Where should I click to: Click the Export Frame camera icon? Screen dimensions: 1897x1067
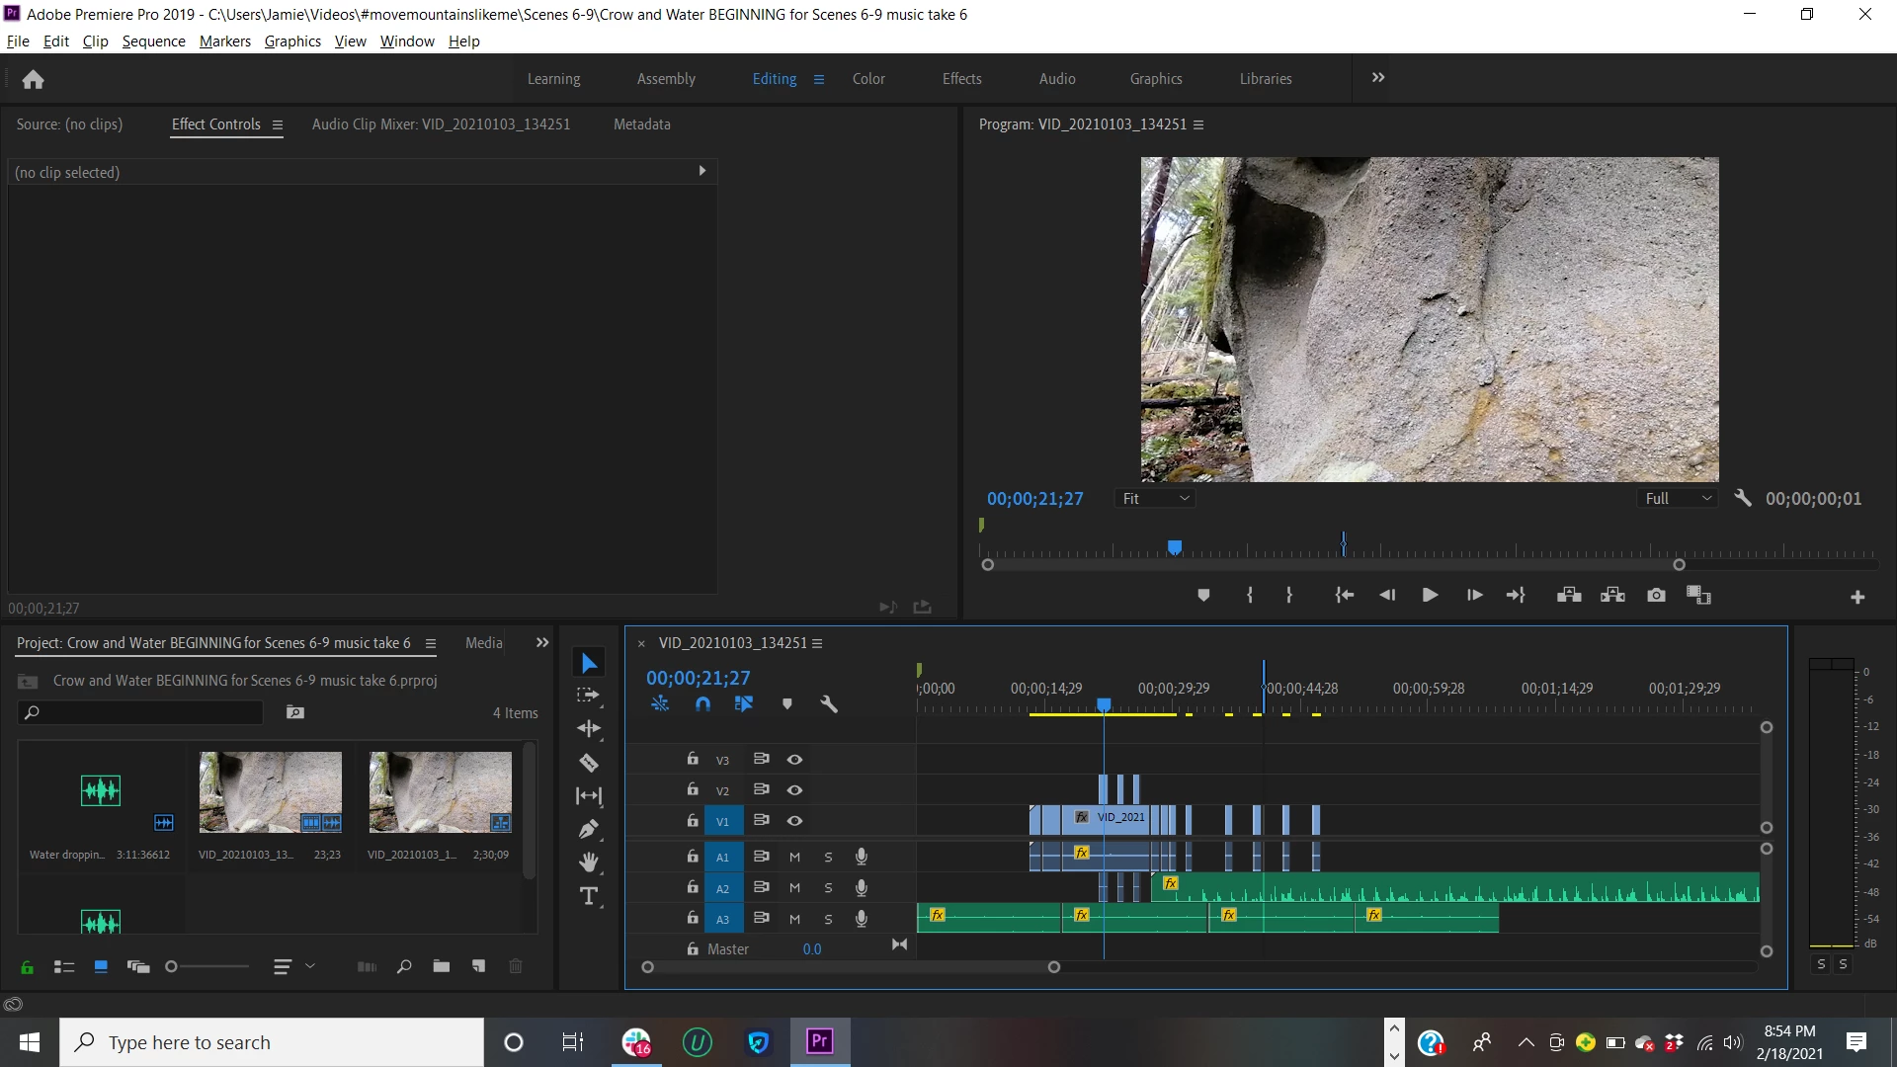tap(1656, 595)
